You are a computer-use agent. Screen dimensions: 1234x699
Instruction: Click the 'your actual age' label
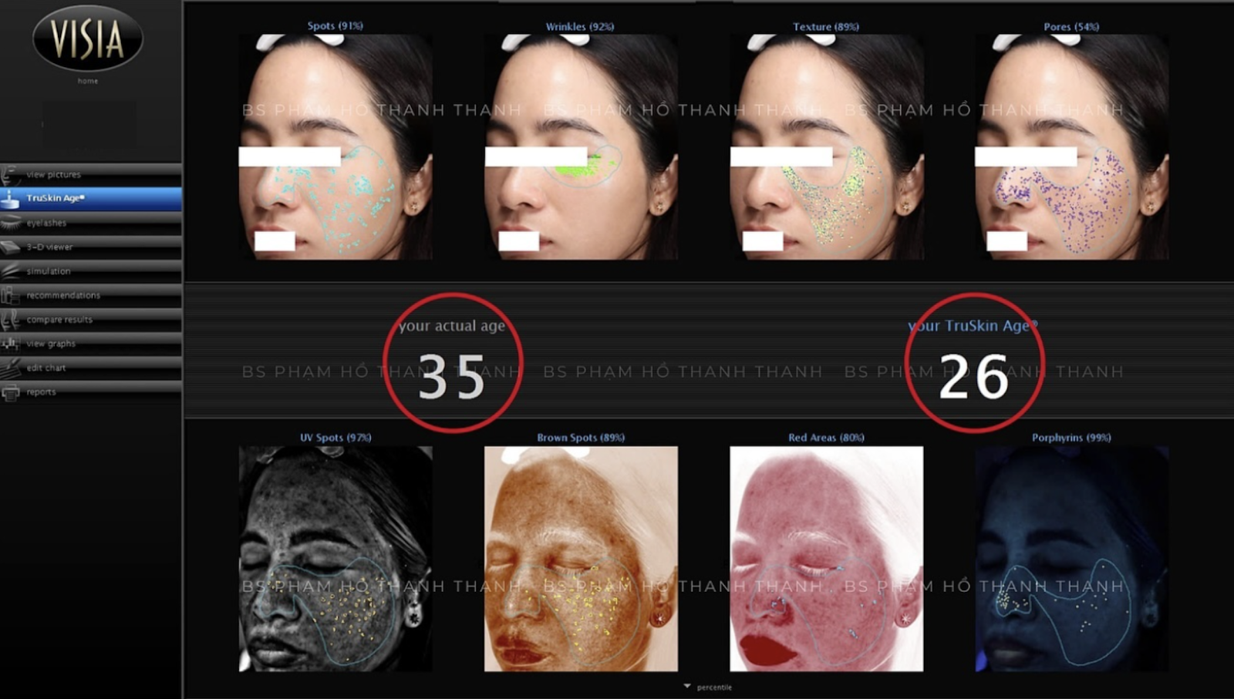click(452, 326)
